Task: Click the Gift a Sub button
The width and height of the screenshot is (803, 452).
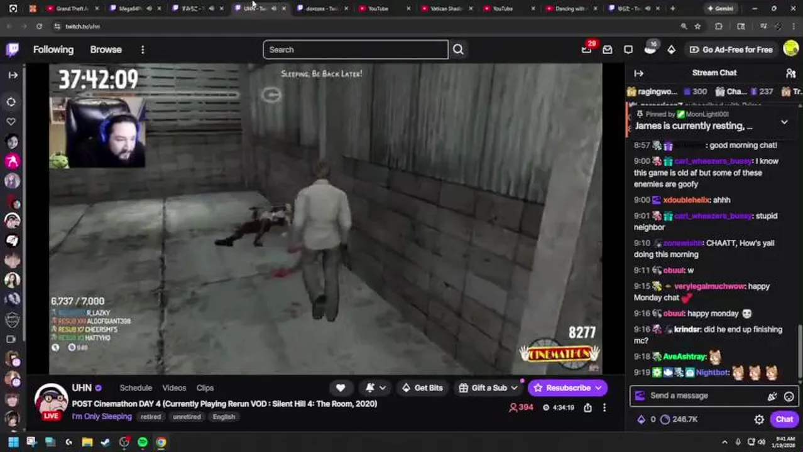Action: tap(488, 388)
